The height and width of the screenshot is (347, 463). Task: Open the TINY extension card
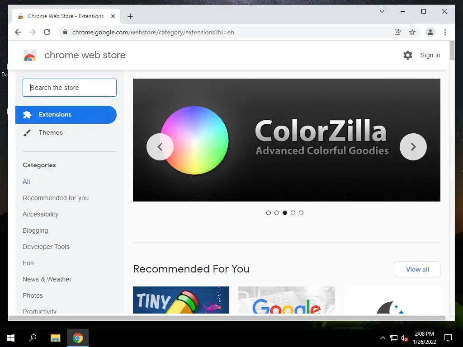181,300
